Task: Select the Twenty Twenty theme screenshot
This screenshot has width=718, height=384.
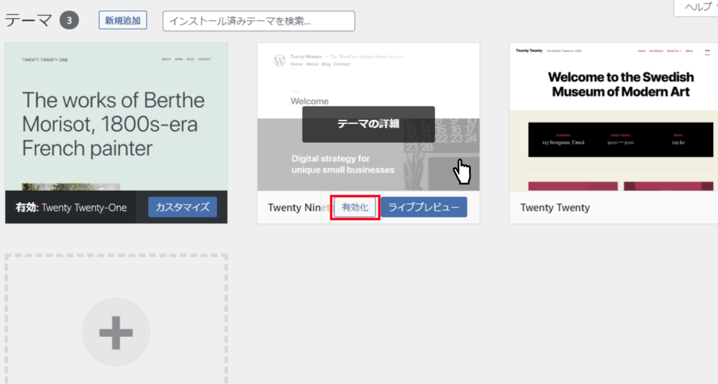Action: [614, 116]
